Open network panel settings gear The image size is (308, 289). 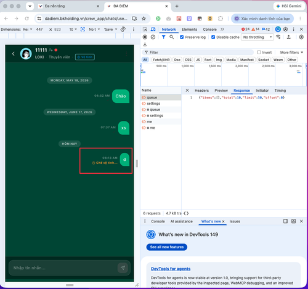(301, 37)
